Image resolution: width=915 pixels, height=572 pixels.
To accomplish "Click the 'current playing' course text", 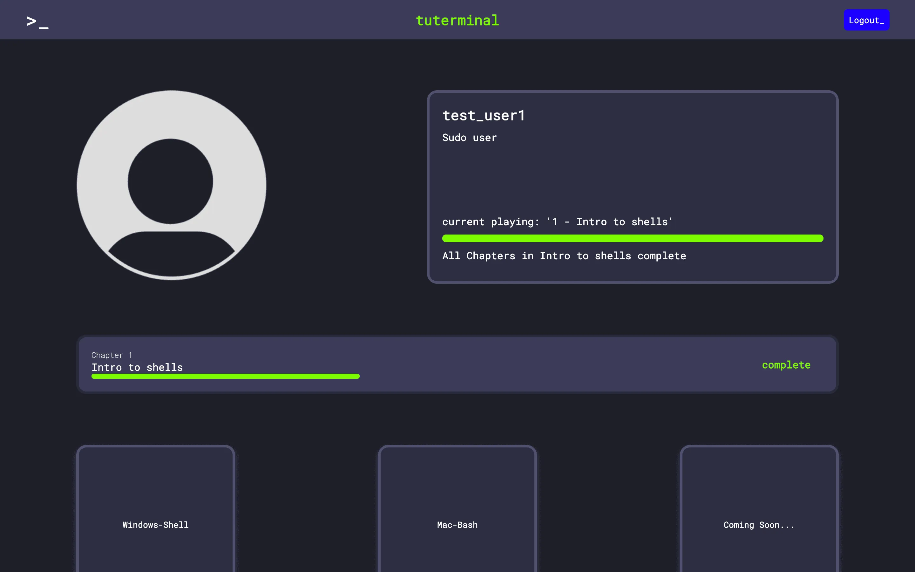I will (x=557, y=222).
